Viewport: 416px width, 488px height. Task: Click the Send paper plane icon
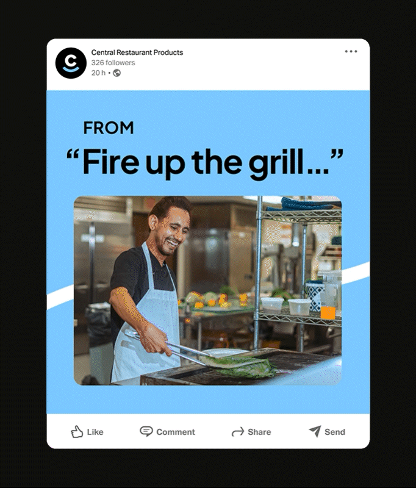(x=315, y=431)
